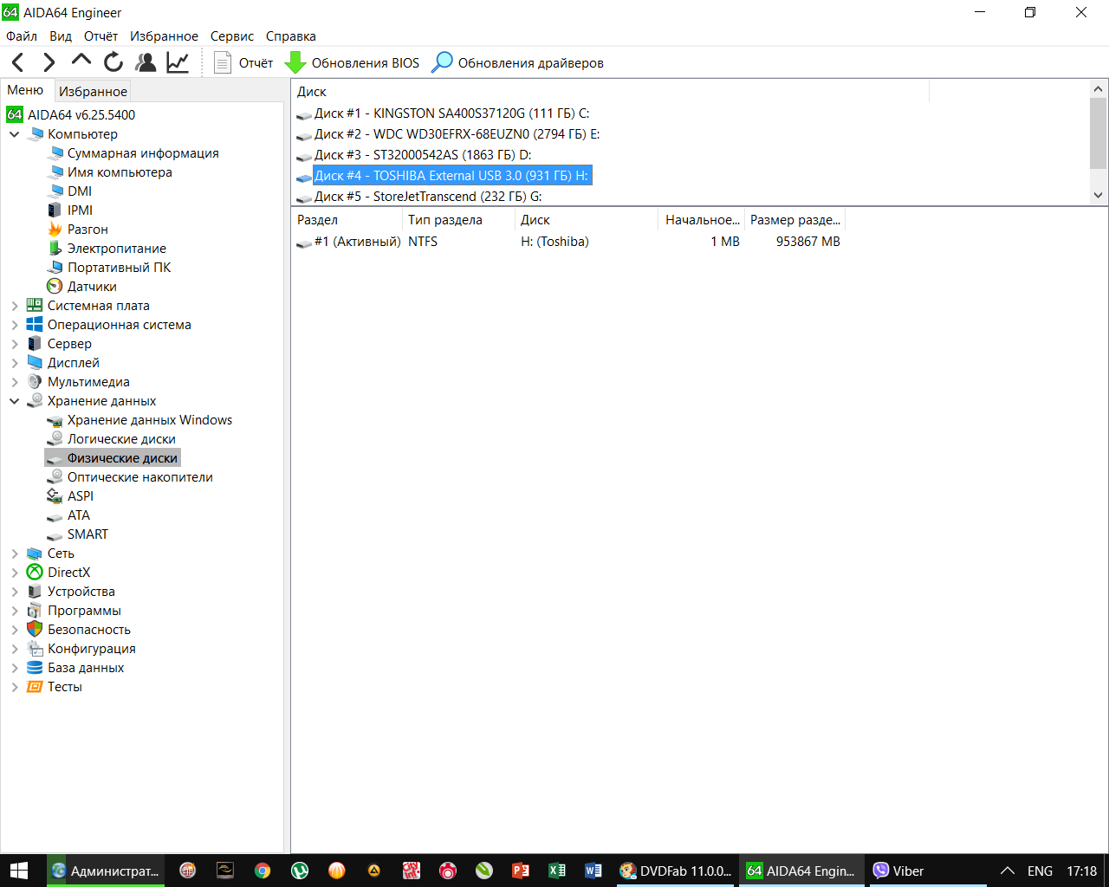Select Диск #3 ST32000542AS row
This screenshot has width=1109, height=887.
pos(423,155)
